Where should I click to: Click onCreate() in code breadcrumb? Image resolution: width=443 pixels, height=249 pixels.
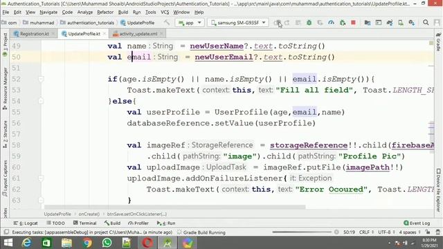pyautogui.click(x=89, y=214)
